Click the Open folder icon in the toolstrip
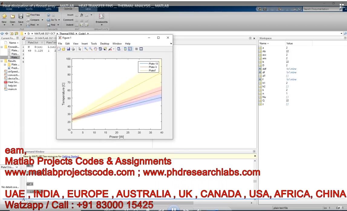Screen dimensions: 347x211 (x=13, y=16)
